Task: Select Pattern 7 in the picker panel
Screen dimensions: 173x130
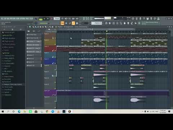Action: click(34, 55)
